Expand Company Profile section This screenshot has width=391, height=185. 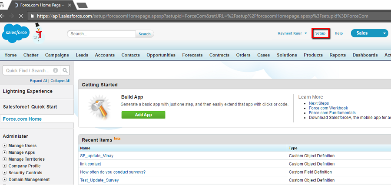(x=4, y=166)
